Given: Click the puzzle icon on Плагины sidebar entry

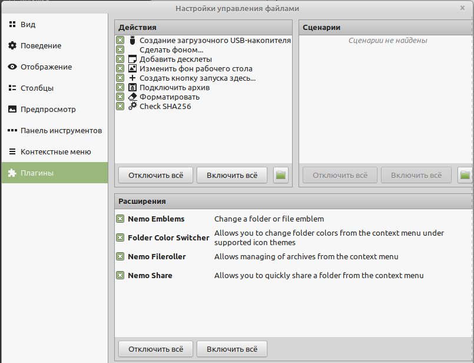Looking at the screenshot, I should point(12,173).
